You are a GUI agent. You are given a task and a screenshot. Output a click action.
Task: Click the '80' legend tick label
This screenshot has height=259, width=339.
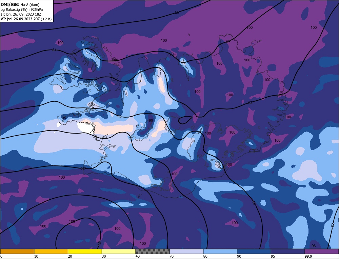(205, 256)
